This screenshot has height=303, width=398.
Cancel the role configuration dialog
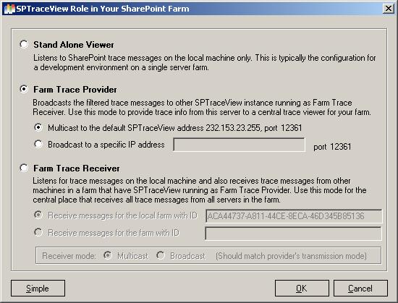(360, 289)
